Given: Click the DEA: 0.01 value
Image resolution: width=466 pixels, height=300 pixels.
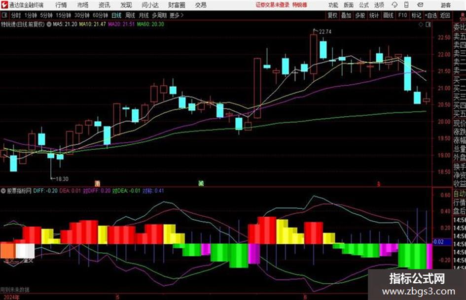Looking at the screenshot, I should pos(70,191).
